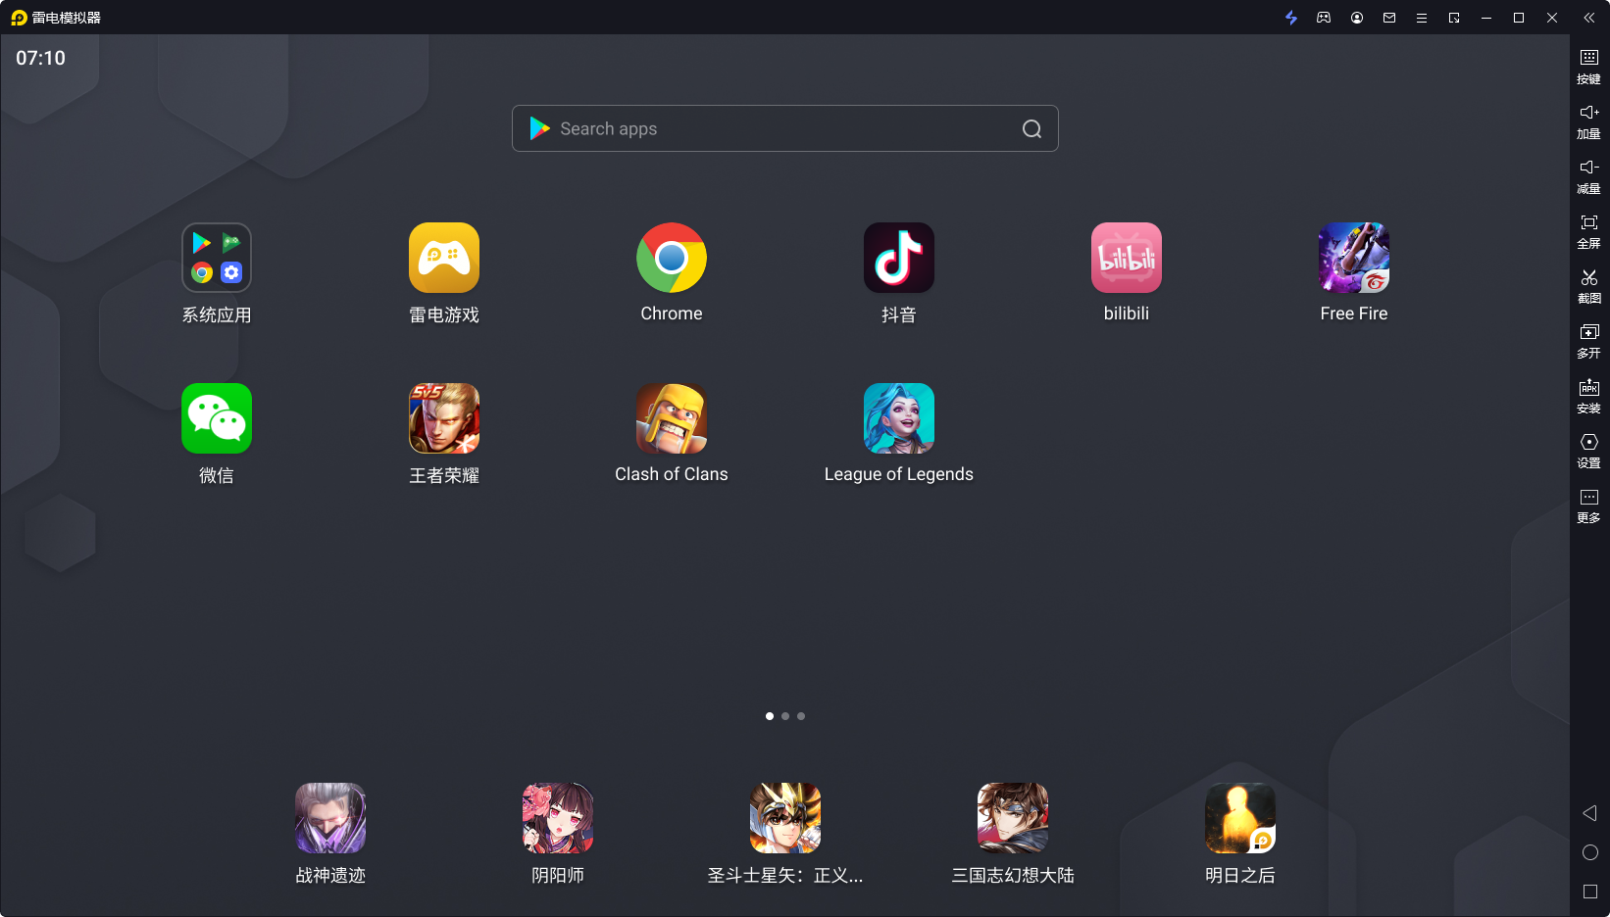Launch the 雷电游戏 game center app
This screenshot has height=917, width=1610.
(x=444, y=258)
